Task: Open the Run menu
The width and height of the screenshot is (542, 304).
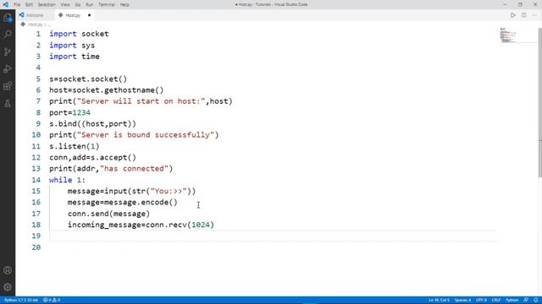Action: click(90, 4)
